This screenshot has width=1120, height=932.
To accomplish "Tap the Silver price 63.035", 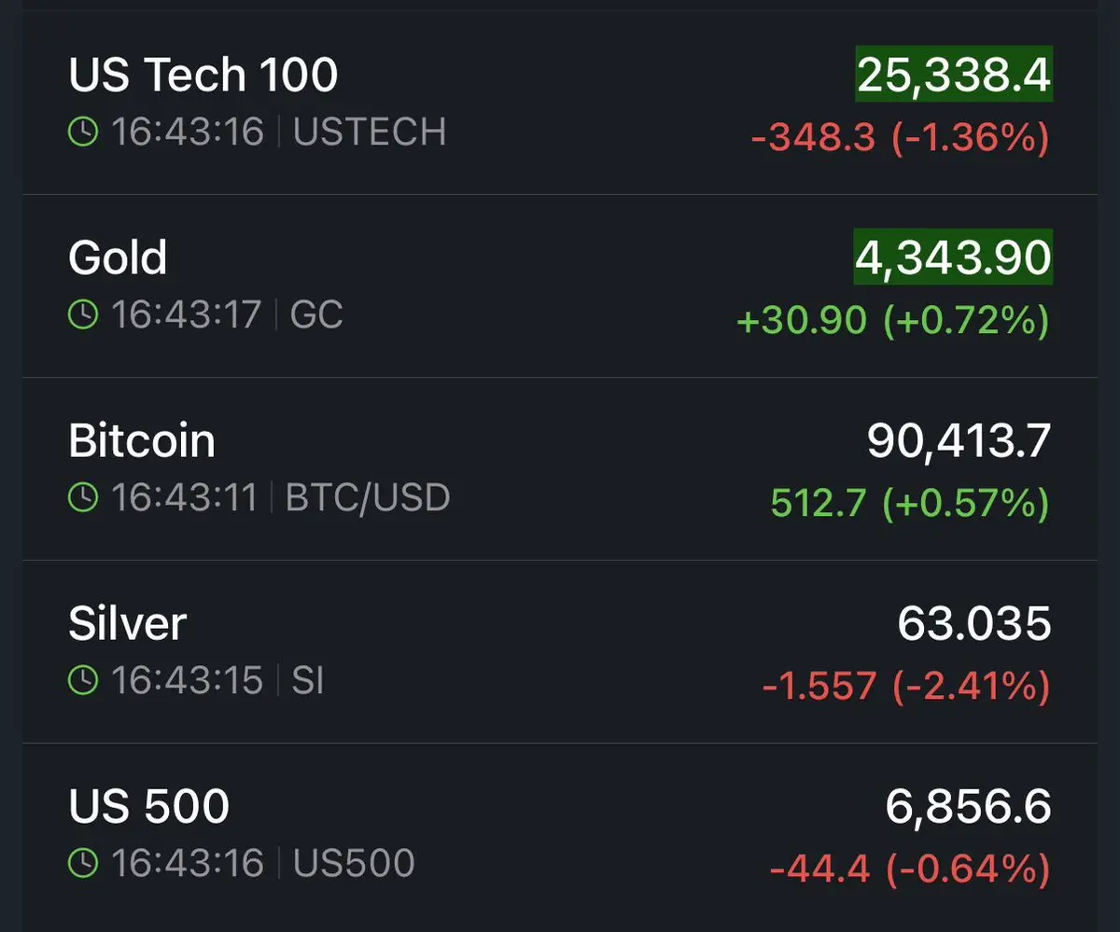I will 973,623.
